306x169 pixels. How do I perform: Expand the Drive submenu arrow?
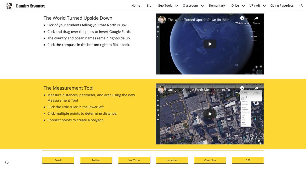pyautogui.click(x=244, y=6)
